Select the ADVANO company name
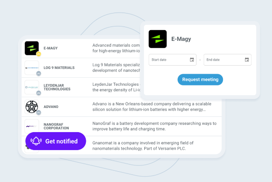This screenshot has height=182, width=272. 51,107
